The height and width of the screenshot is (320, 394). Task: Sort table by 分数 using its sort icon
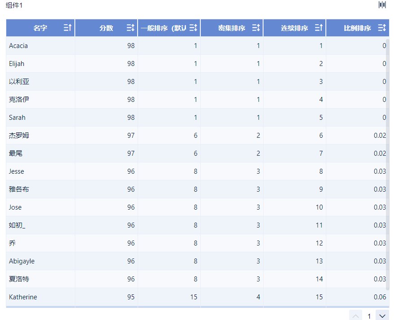(130, 28)
